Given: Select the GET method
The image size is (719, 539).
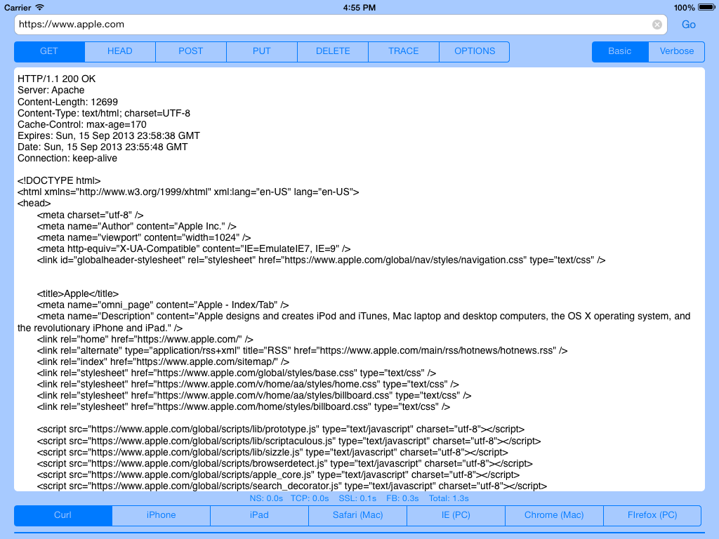Looking at the screenshot, I should click(x=49, y=51).
